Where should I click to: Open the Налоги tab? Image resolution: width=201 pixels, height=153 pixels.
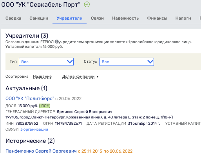(x=183, y=18)
